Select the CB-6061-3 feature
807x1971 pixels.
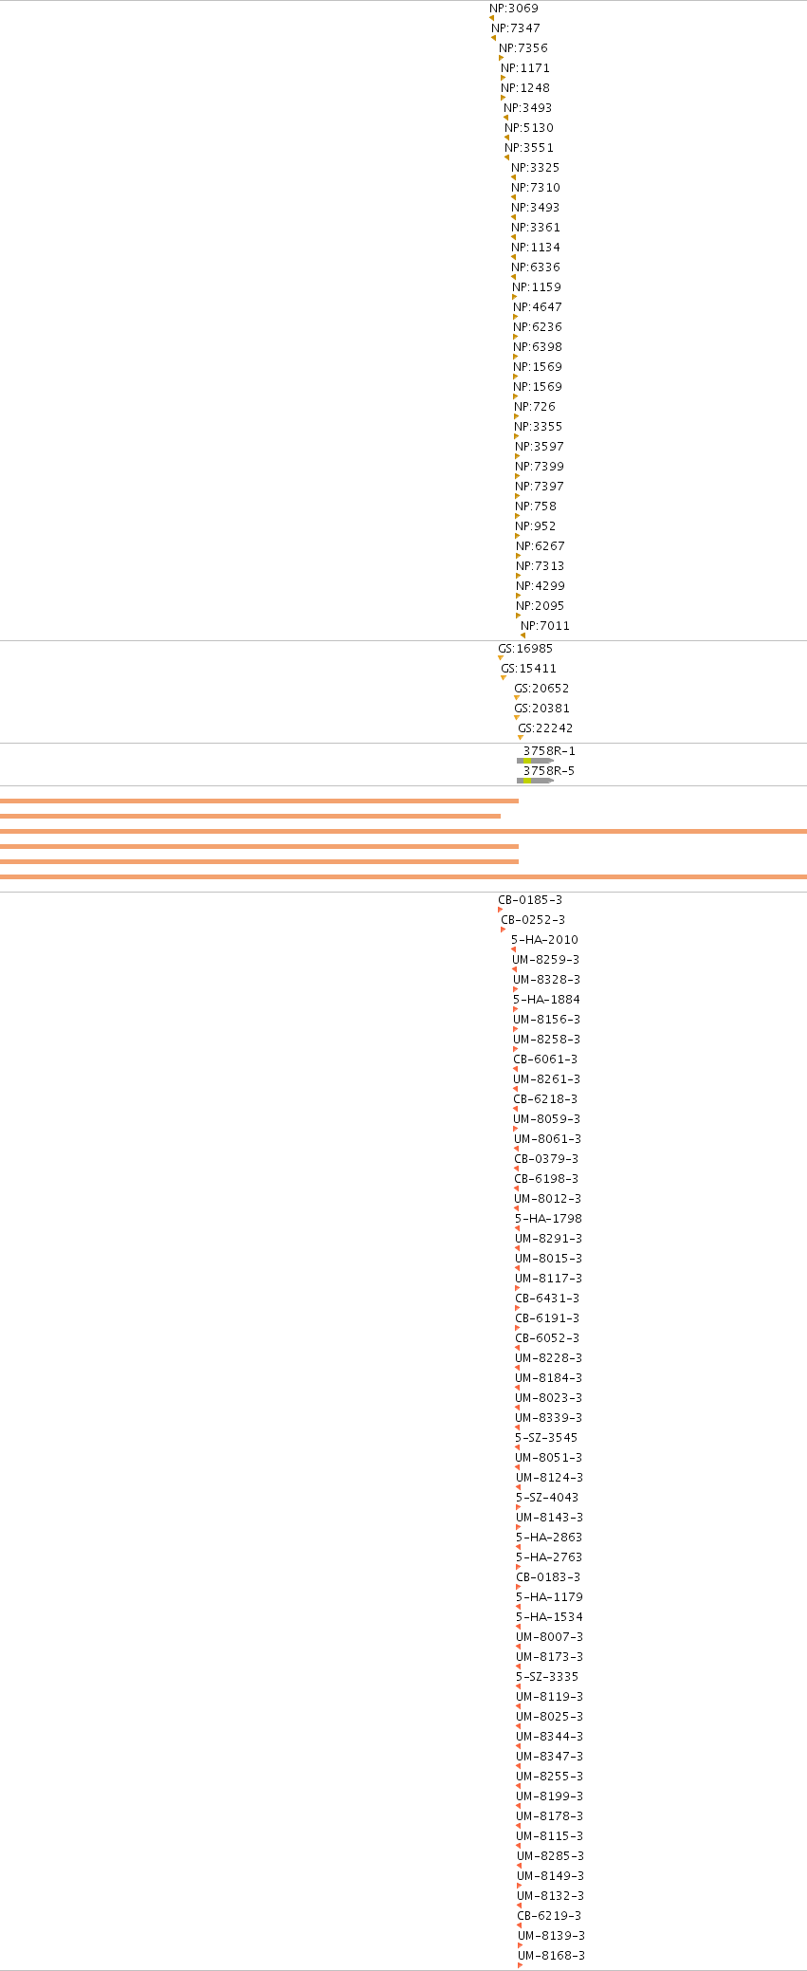click(x=546, y=1059)
